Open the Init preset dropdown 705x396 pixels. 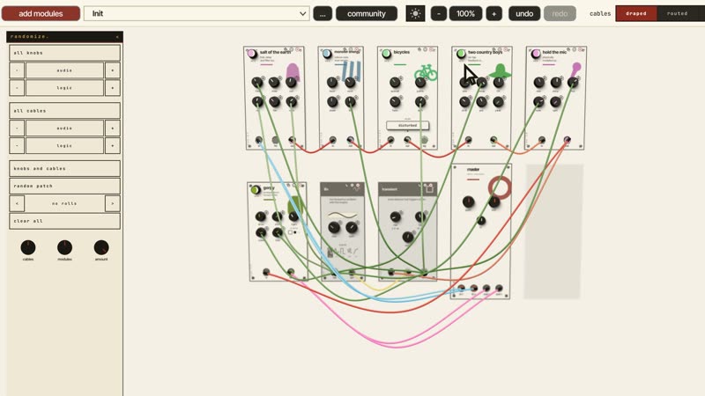(x=197, y=13)
